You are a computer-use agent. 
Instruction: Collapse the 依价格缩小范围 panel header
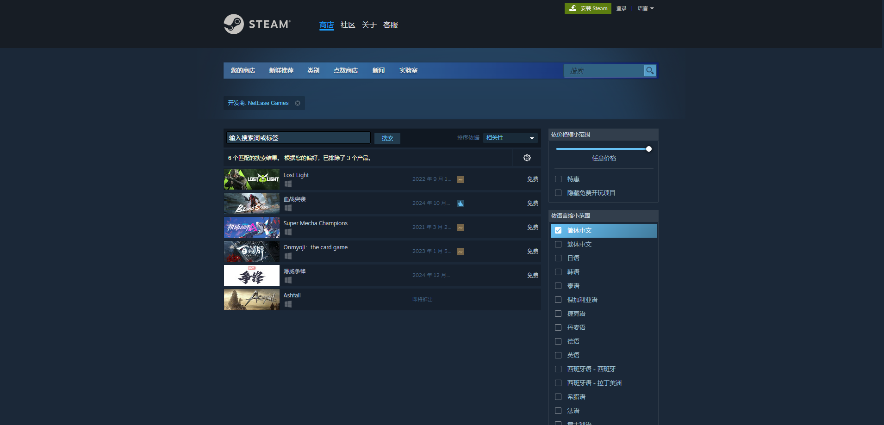(x=603, y=135)
